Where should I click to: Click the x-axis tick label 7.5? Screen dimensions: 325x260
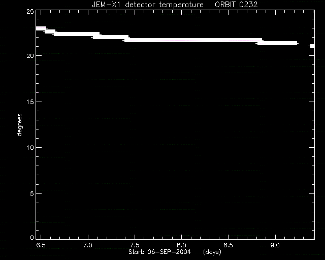click(135, 245)
